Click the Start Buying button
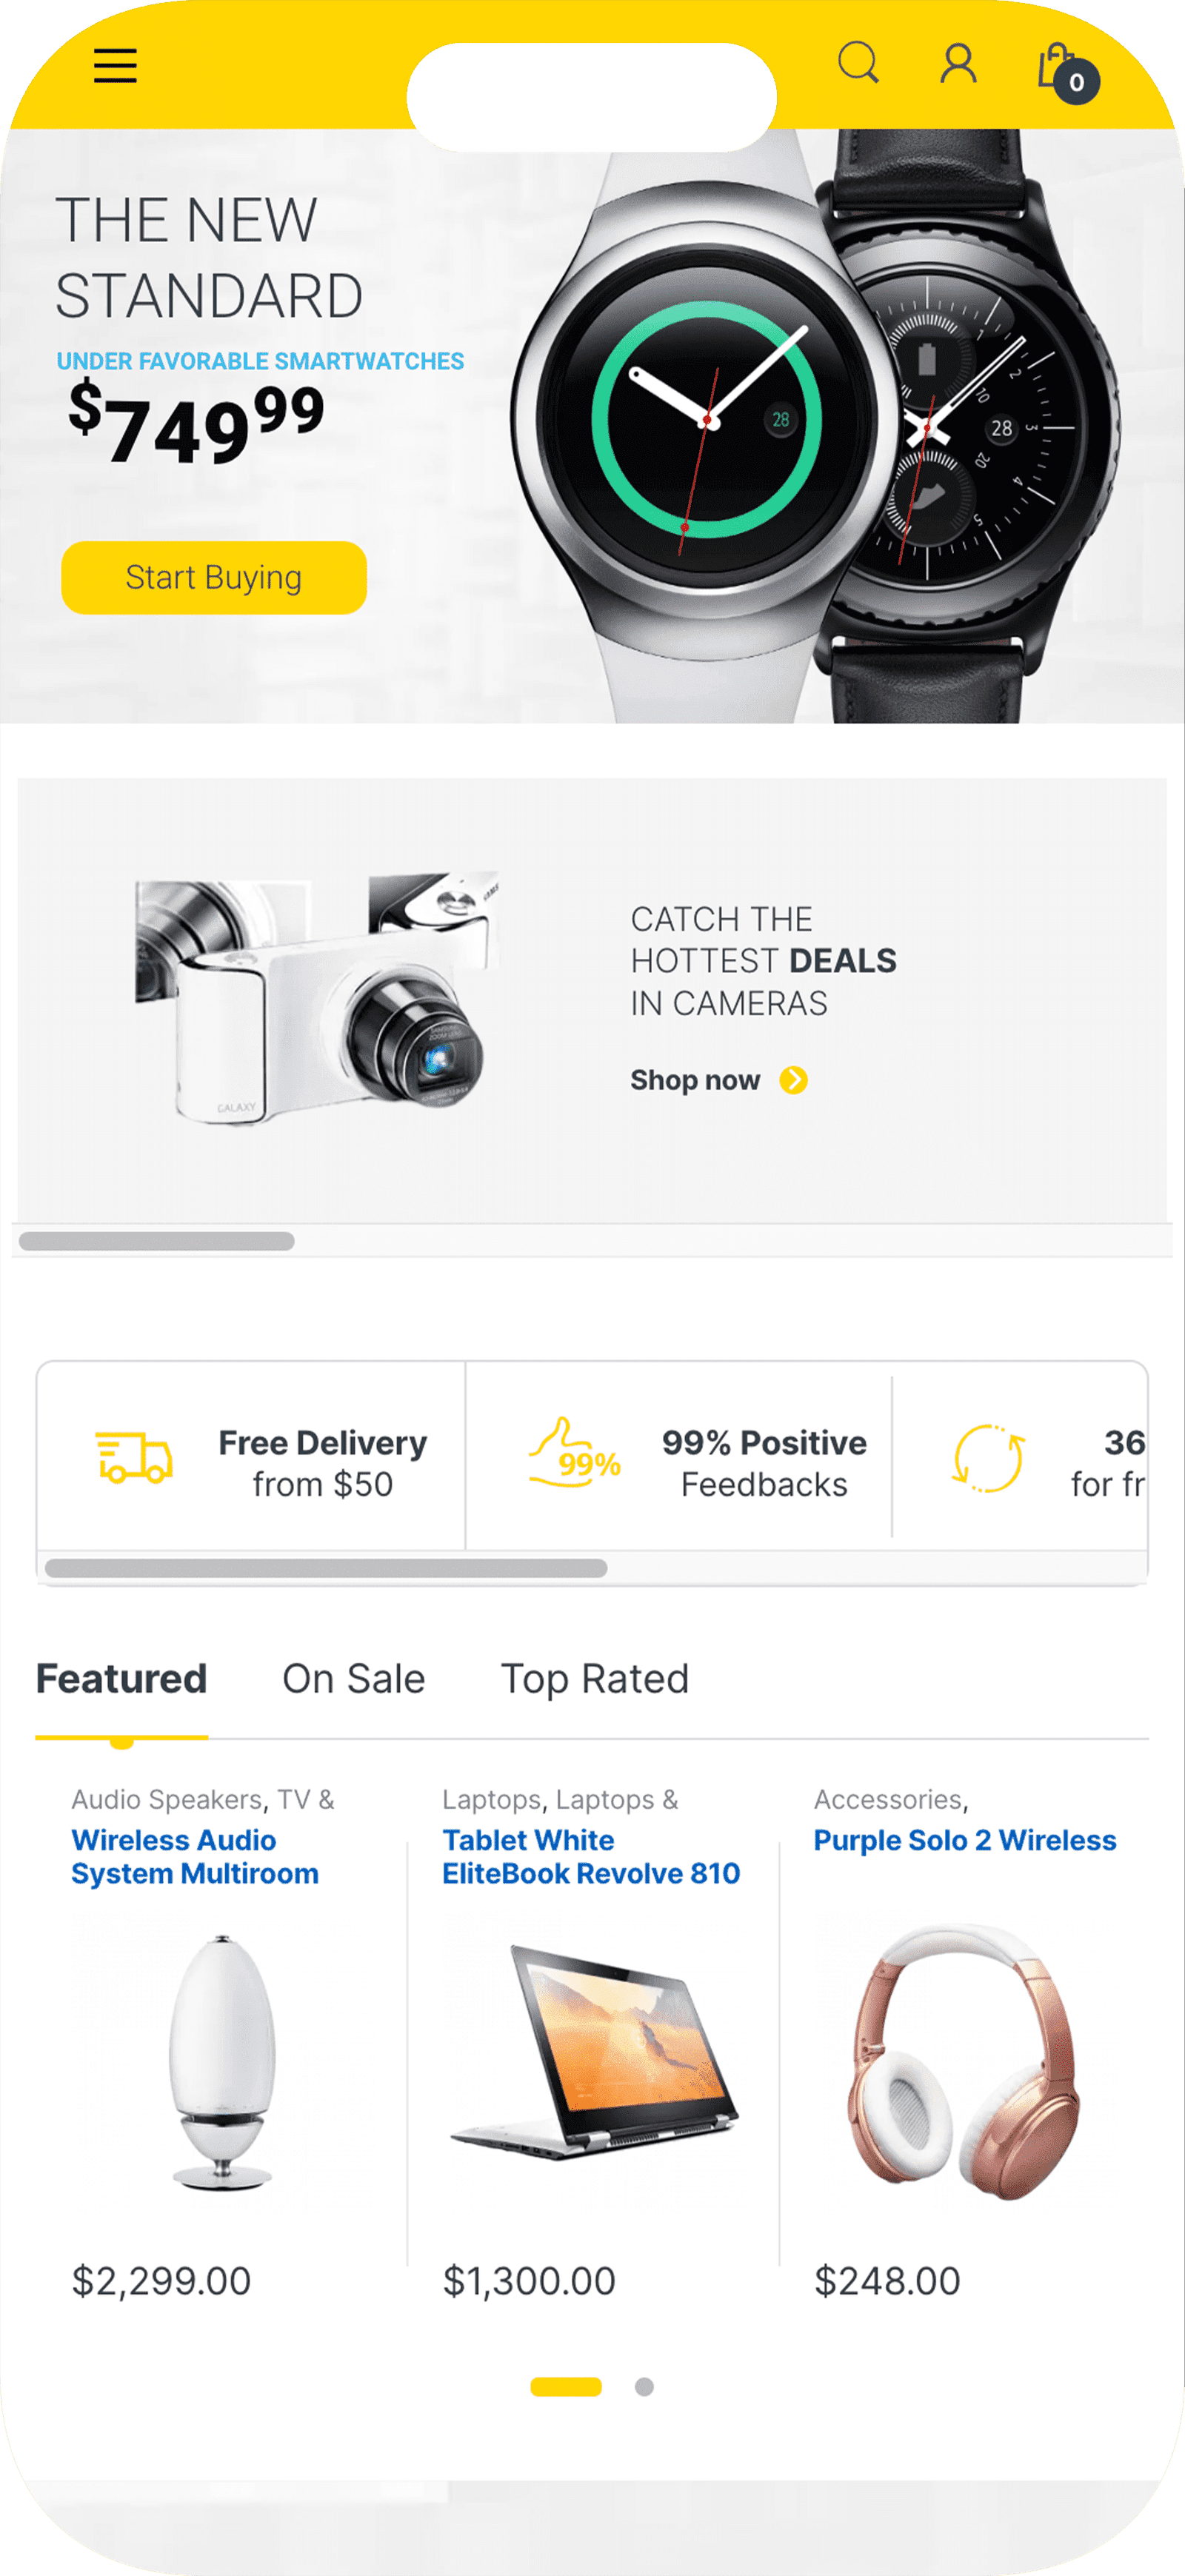 (x=214, y=577)
